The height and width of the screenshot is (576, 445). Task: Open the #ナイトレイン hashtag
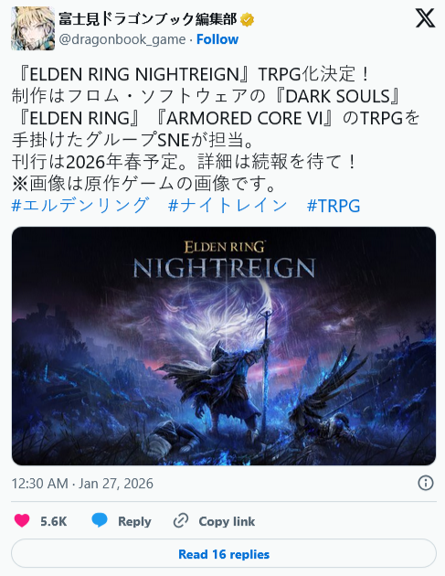pos(228,205)
